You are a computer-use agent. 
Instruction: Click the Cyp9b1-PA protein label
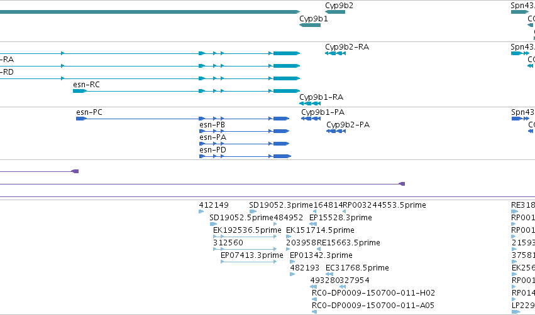point(323,112)
